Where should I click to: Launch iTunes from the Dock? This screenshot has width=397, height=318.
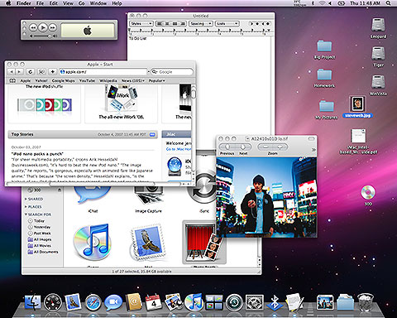click(x=194, y=302)
